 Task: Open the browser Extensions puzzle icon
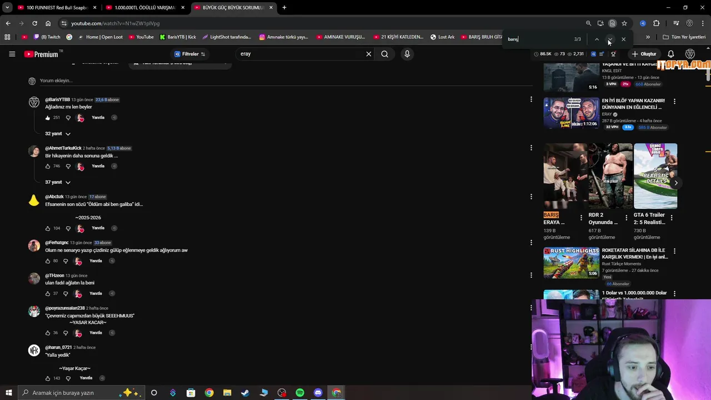coord(656,23)
